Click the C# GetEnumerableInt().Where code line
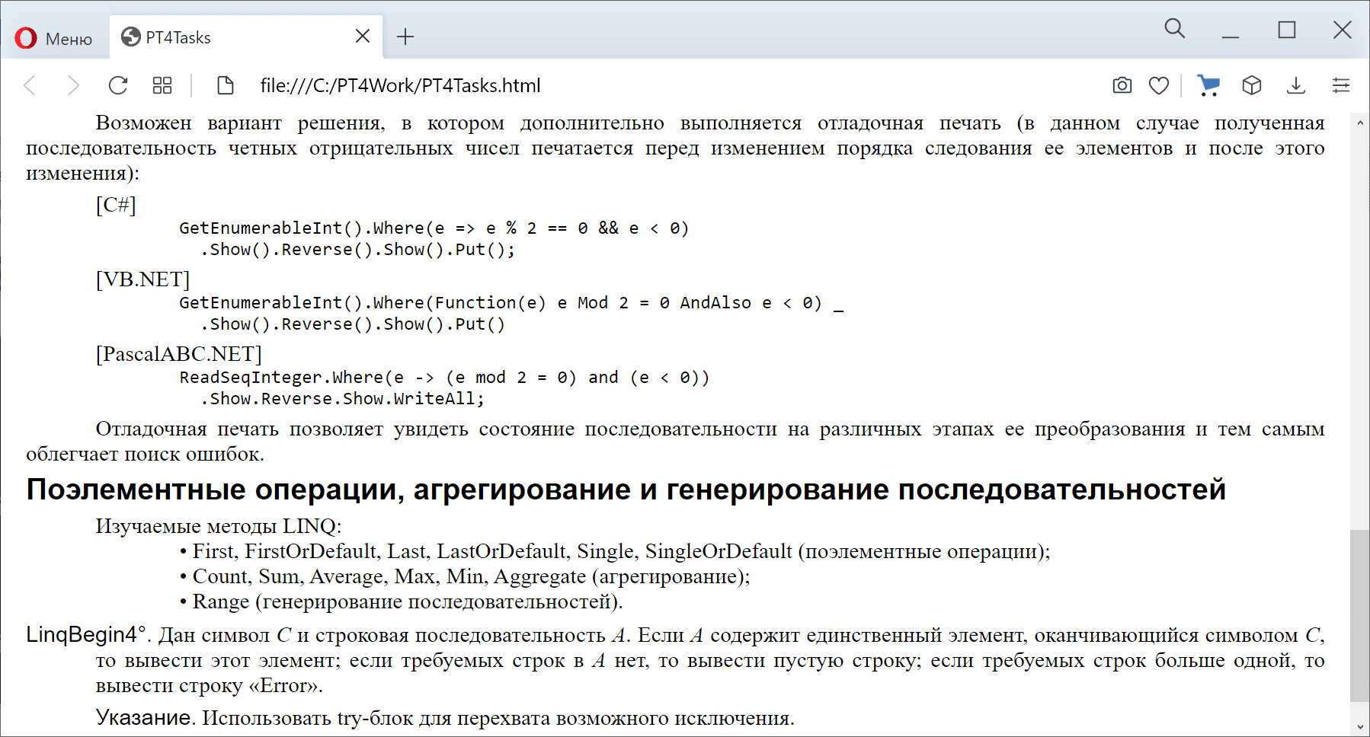This screenshot has width=1370, height=737. pos(434,228)
